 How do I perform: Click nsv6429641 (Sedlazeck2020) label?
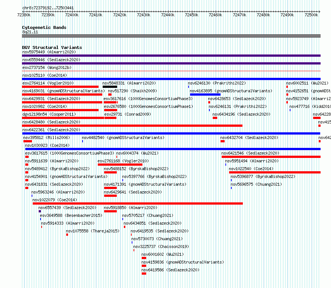click(133, 192)
